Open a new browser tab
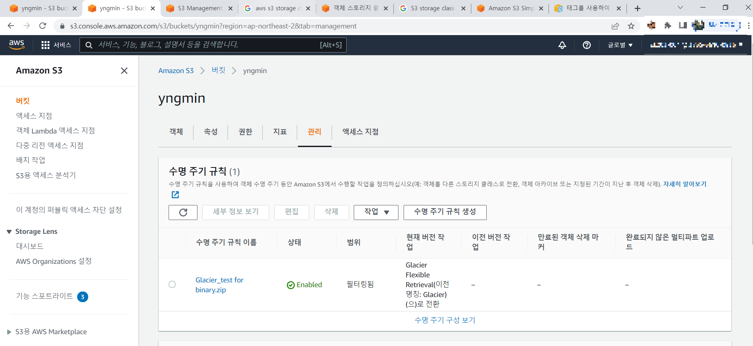753x346 pixels. (x=637, y=8)
